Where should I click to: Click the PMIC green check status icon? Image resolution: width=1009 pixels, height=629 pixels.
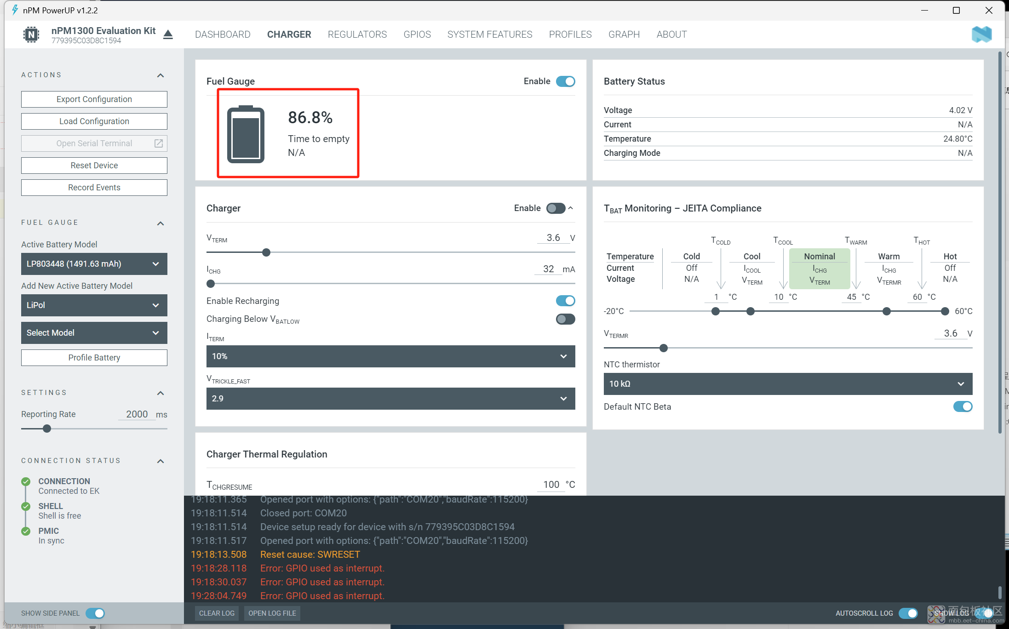26,531
